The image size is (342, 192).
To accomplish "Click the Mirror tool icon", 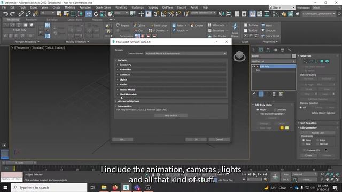I will pos(221,14).
